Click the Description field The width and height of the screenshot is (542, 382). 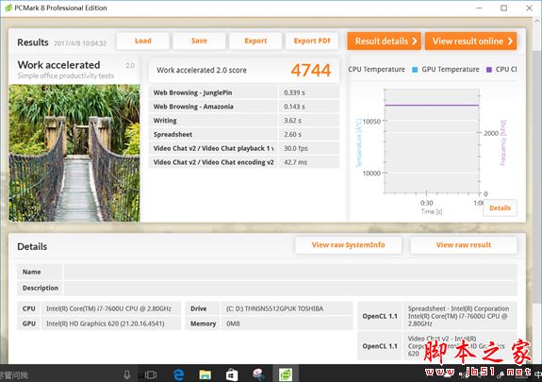[x=290, y=288]
